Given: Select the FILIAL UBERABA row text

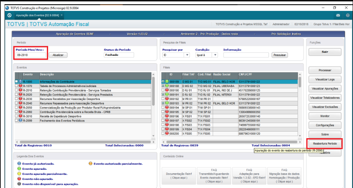Looking at the screenshot, I should coord(224,86).
